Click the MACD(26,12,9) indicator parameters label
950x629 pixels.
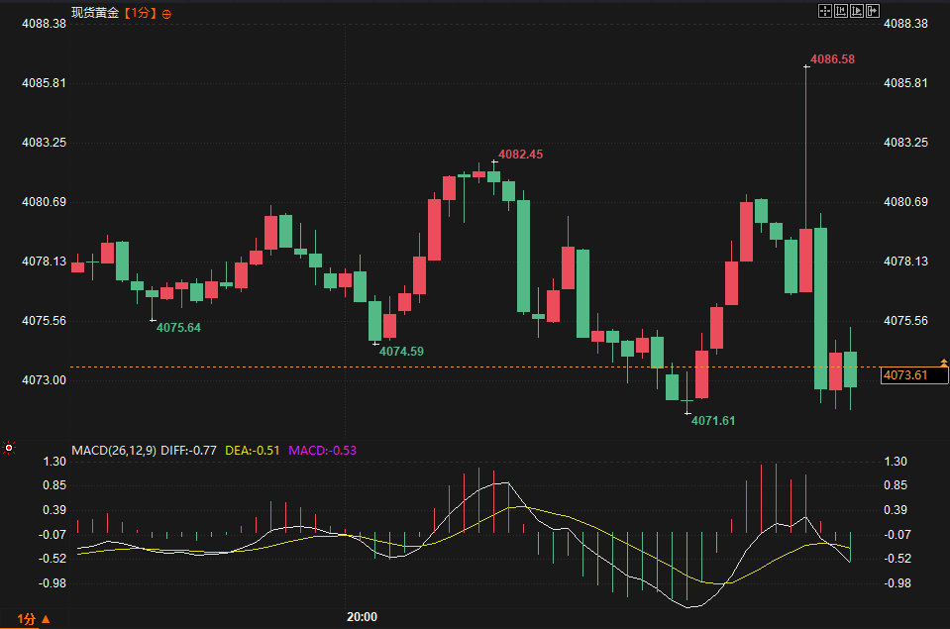114,451
